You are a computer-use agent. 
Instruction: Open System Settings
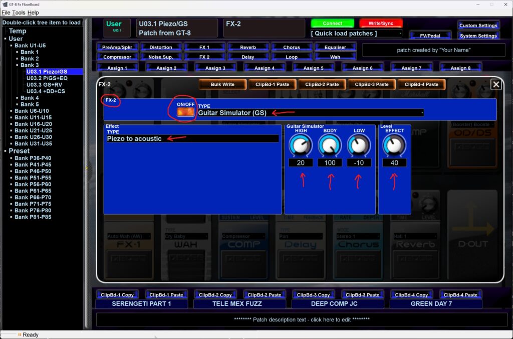pos(478,36)
